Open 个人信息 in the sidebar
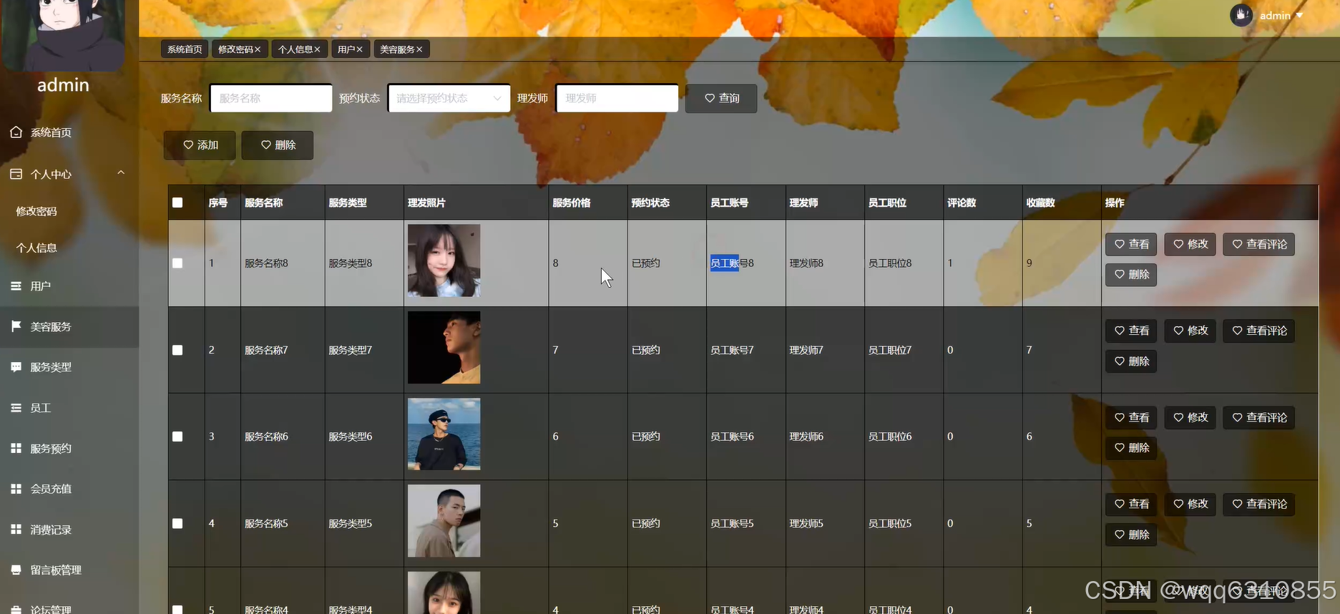1340x614 pixels. point(36,248)
